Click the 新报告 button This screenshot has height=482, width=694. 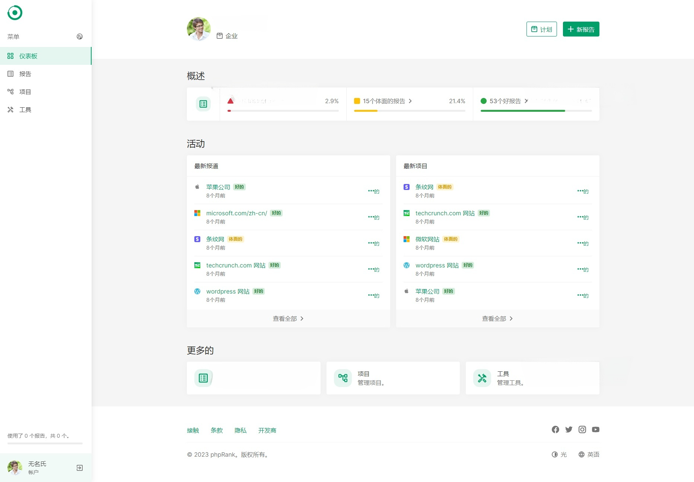(580, 29)
